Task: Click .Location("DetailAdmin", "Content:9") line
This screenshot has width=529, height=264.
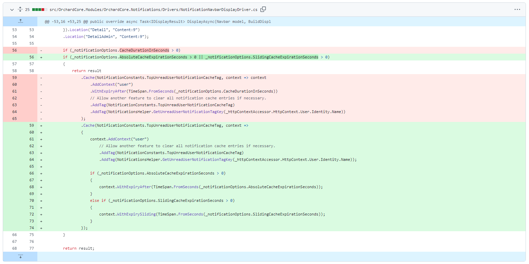Action: [x=106, y=37]
